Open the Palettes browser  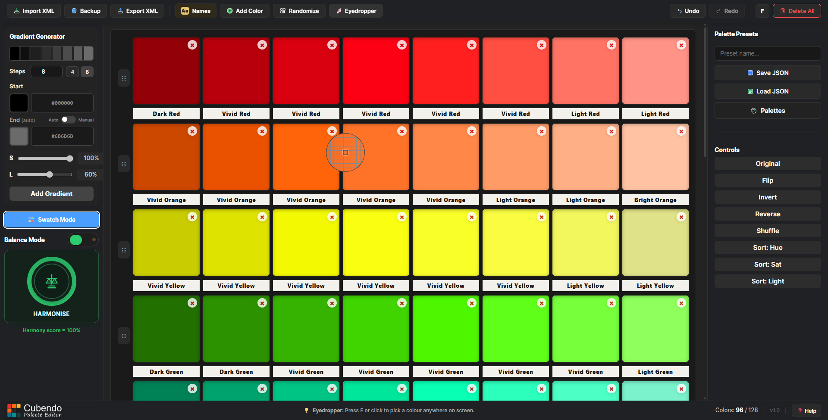pyautogui.click(x=767, y=111)
